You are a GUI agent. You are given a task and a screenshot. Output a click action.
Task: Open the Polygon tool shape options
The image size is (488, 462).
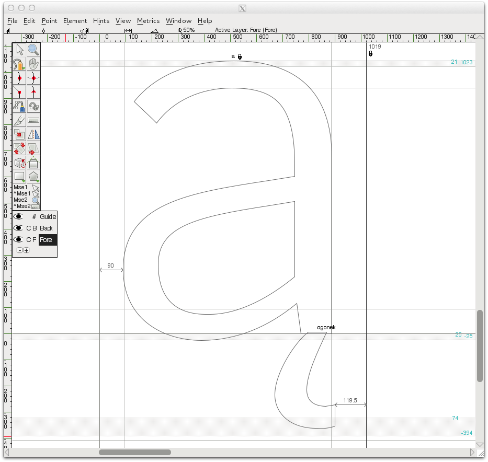click(x=33, y=177)
